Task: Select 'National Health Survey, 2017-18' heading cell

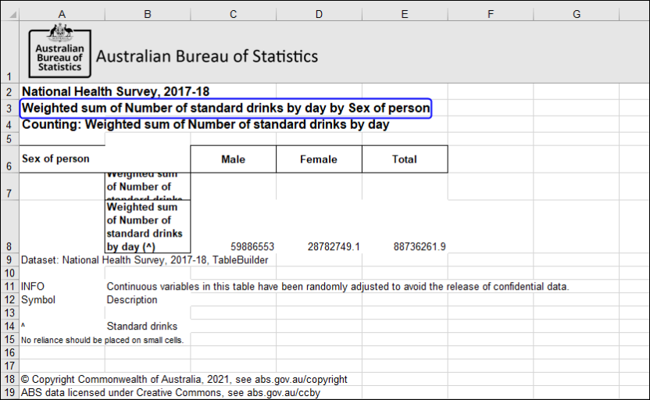Action: tap(116, 91)
